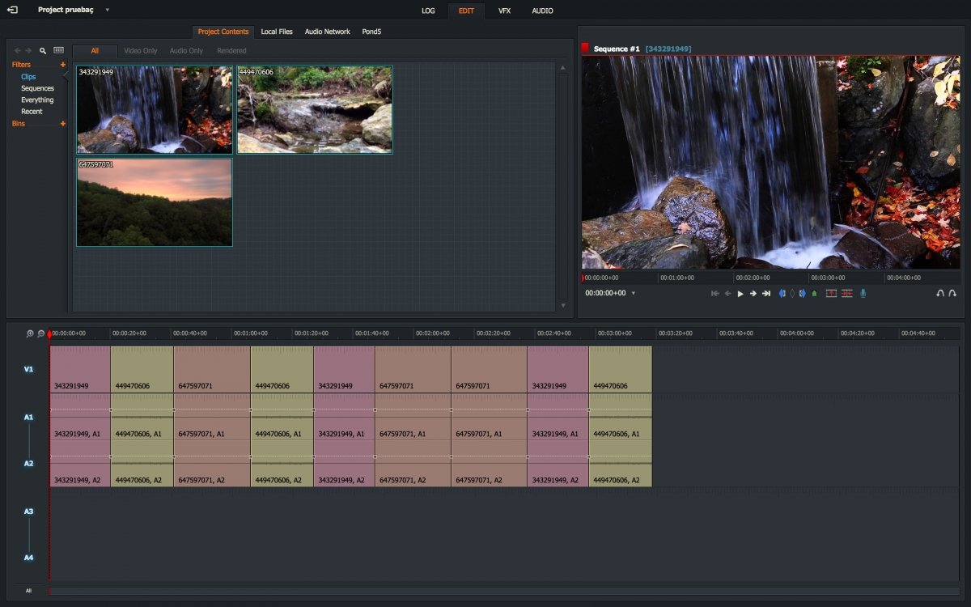The height and width of the screenshot is (607, 971).
Task: Go forward in bin navigation history
Action: click(29, 50)
